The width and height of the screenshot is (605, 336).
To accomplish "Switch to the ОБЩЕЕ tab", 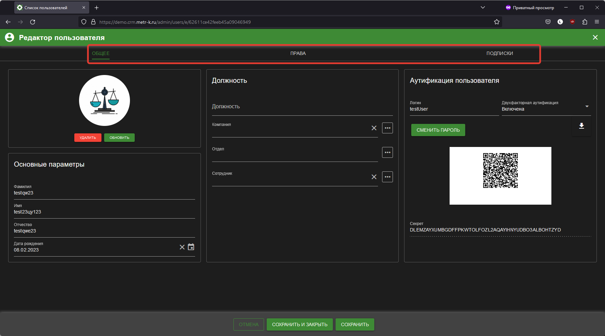I will click(101, 53).
